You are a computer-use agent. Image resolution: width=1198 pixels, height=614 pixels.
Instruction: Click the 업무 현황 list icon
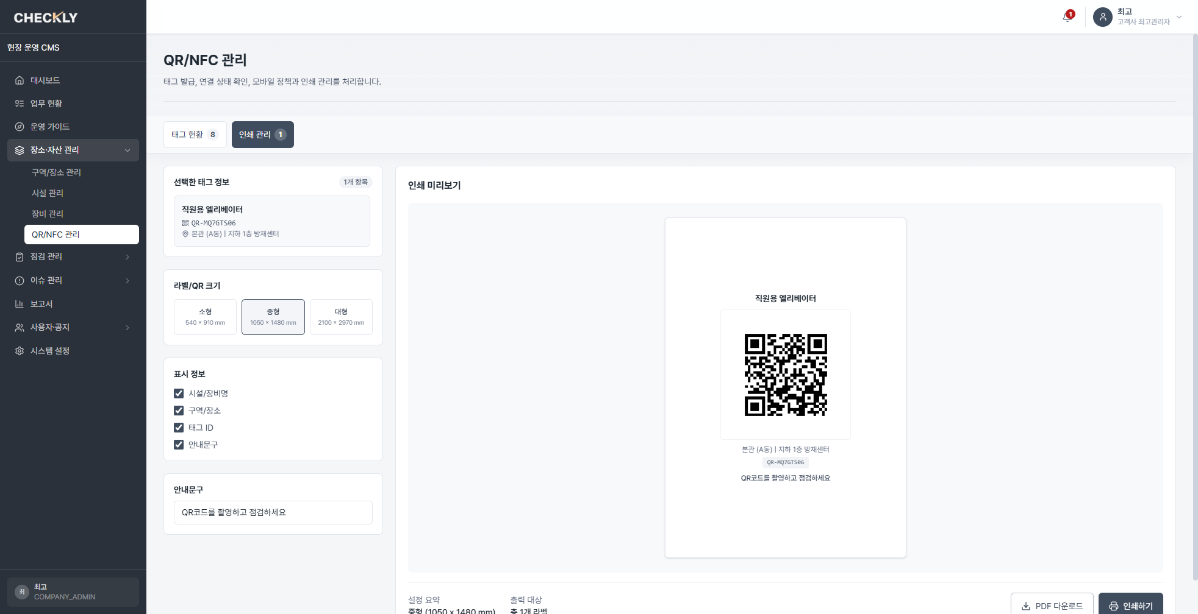pyautogui.click(x=20, y=104)
